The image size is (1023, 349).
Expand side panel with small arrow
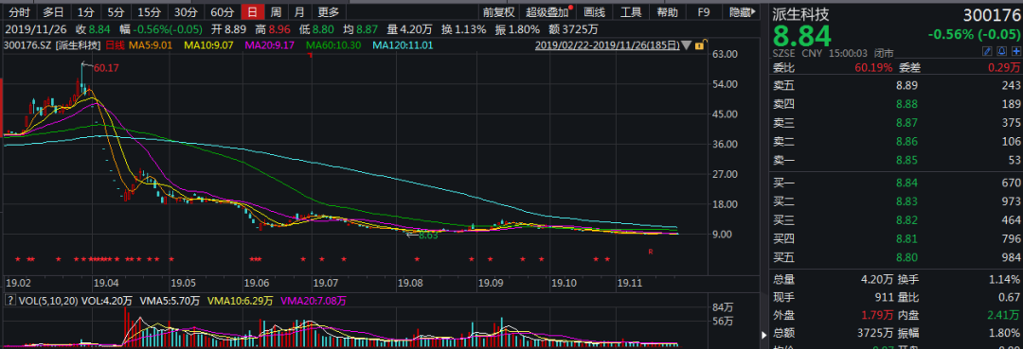765,336
